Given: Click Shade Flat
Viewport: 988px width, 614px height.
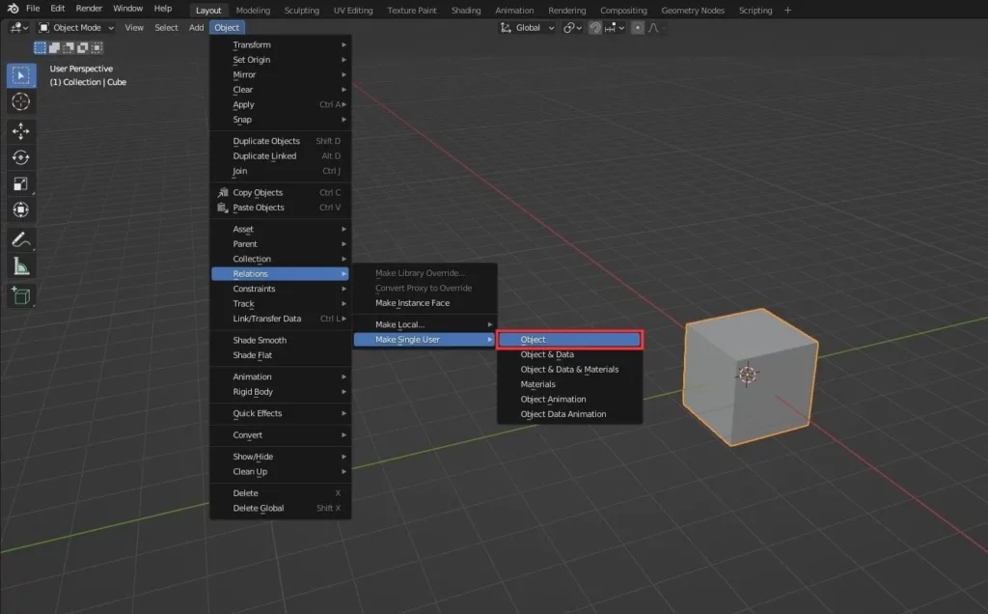Looking at the screenshot, I should pos(281,355).
